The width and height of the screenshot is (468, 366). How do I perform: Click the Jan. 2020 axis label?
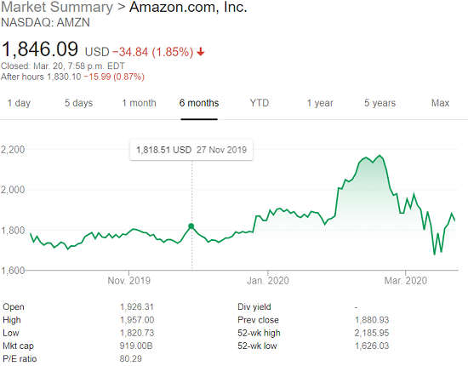268,281
